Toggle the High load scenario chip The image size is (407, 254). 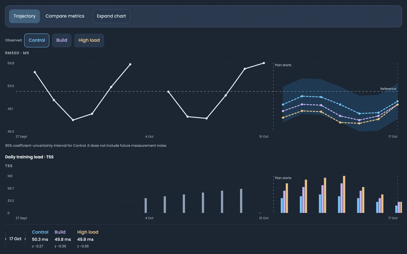tap(89, 40)
